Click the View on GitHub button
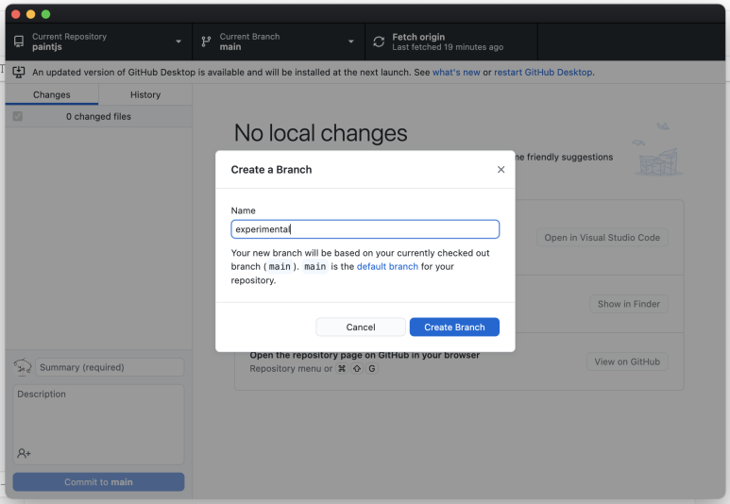730x504 pixels. click(x=627, y=361)
